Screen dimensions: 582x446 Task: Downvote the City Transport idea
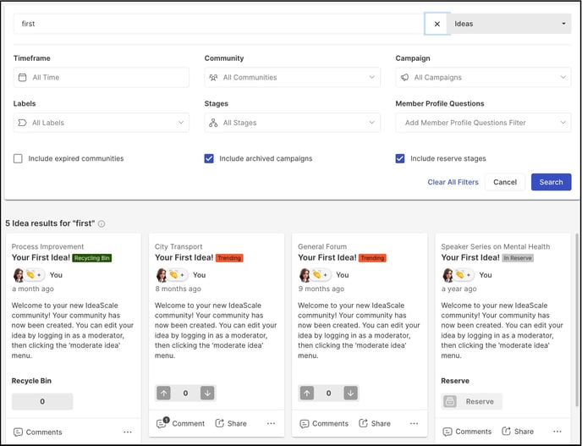(x=207, y=393)
